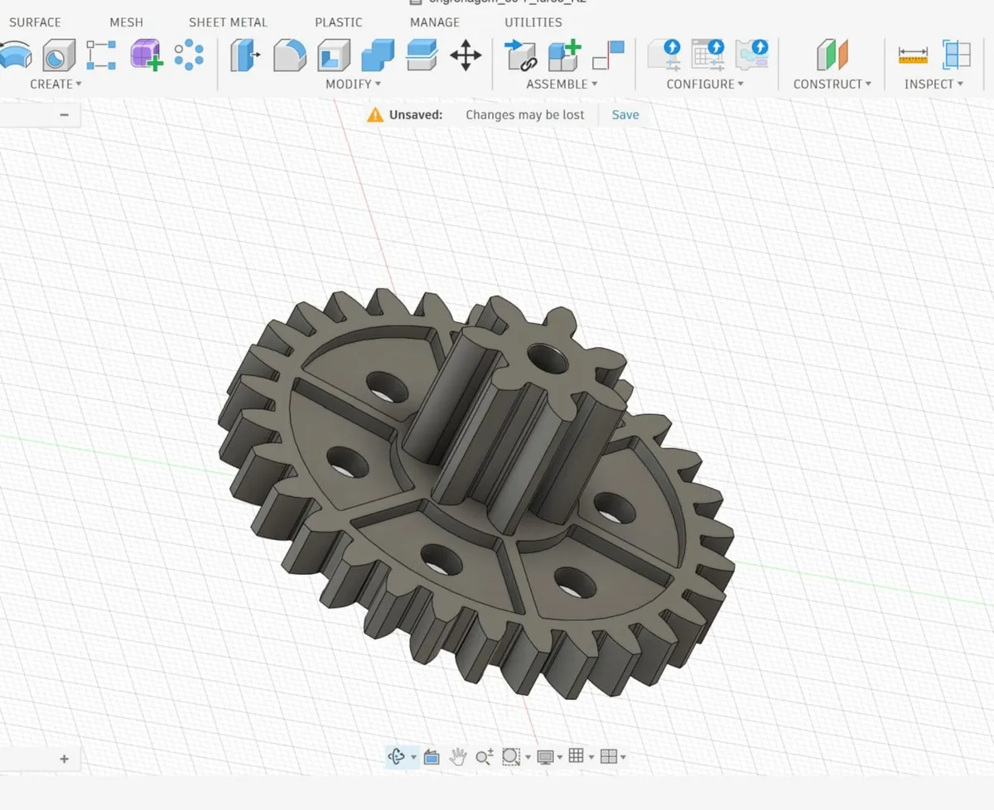
Task: Select the Configure table icon
Action: pos(708,55)
